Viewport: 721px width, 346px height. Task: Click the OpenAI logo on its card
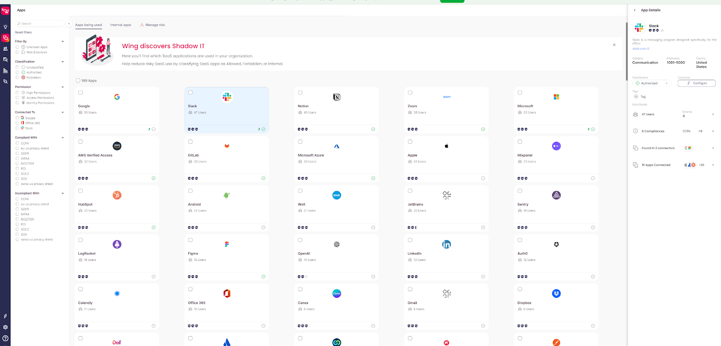337,244
